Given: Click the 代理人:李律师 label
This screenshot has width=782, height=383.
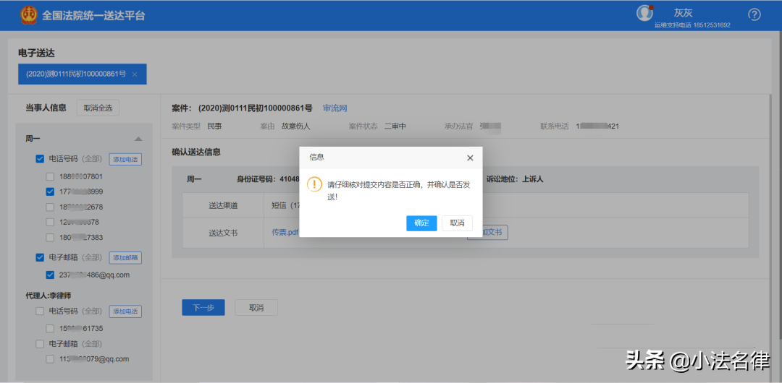Looking at the screenshot, I should click(x=49, y=296).
